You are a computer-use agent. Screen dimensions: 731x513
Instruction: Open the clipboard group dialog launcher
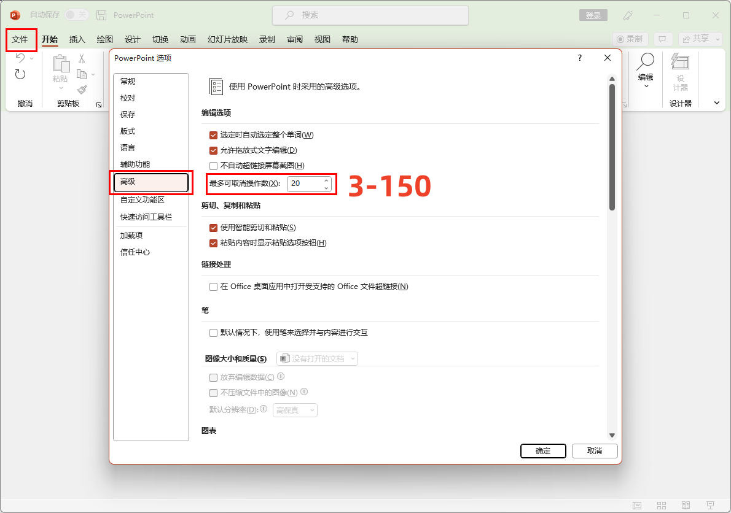[x=99, y=105]
